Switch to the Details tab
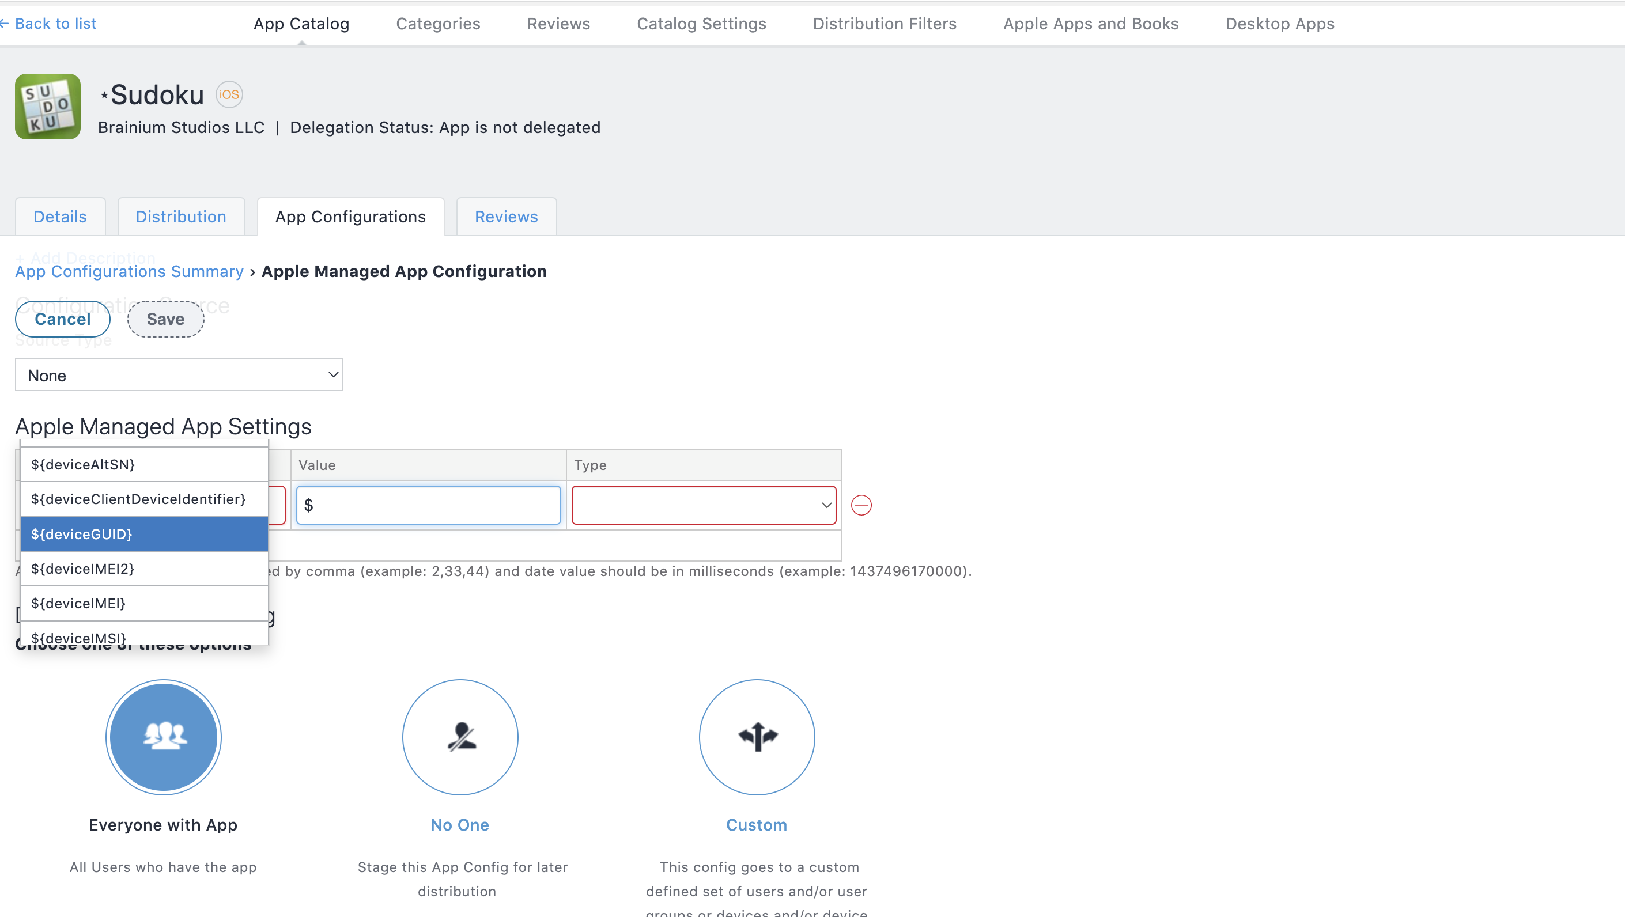 60,217
